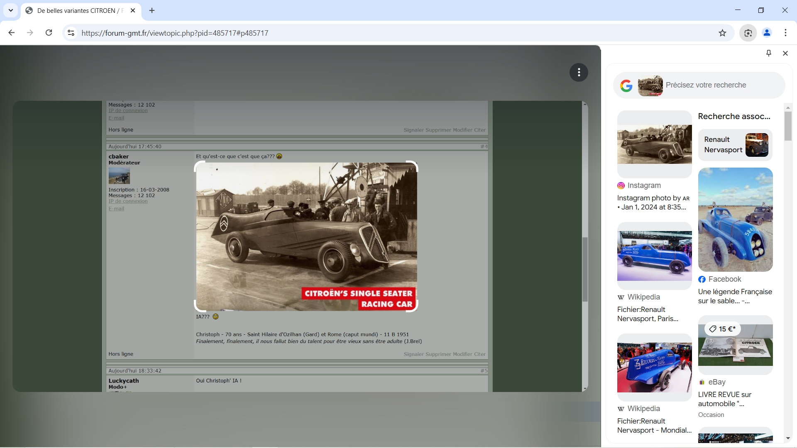This screenshot has height=448, width=797.
Task: Bookmark this page with the star icon
Action: coord(722,33)
